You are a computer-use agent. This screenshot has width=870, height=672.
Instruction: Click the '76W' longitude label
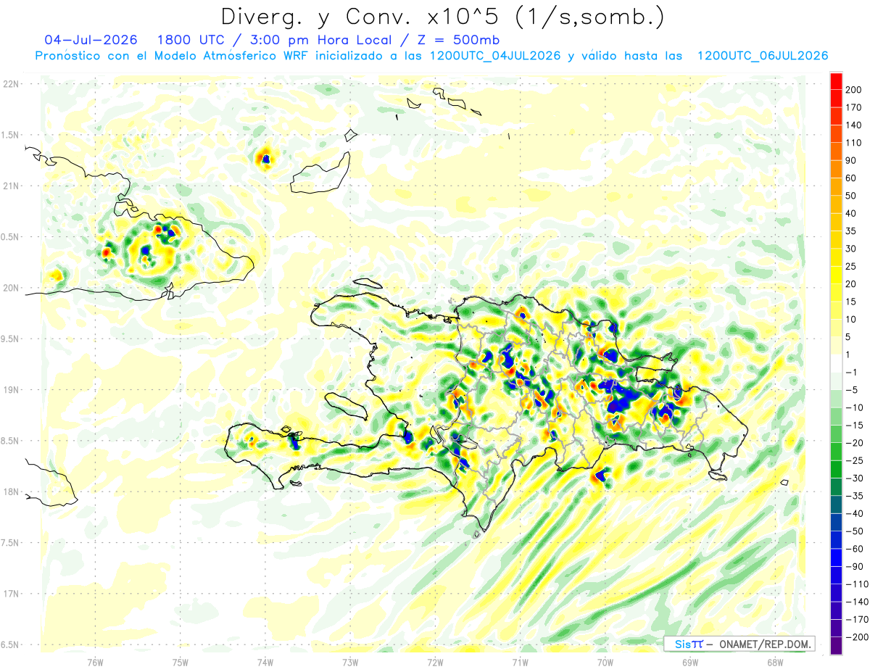(95, 662)
